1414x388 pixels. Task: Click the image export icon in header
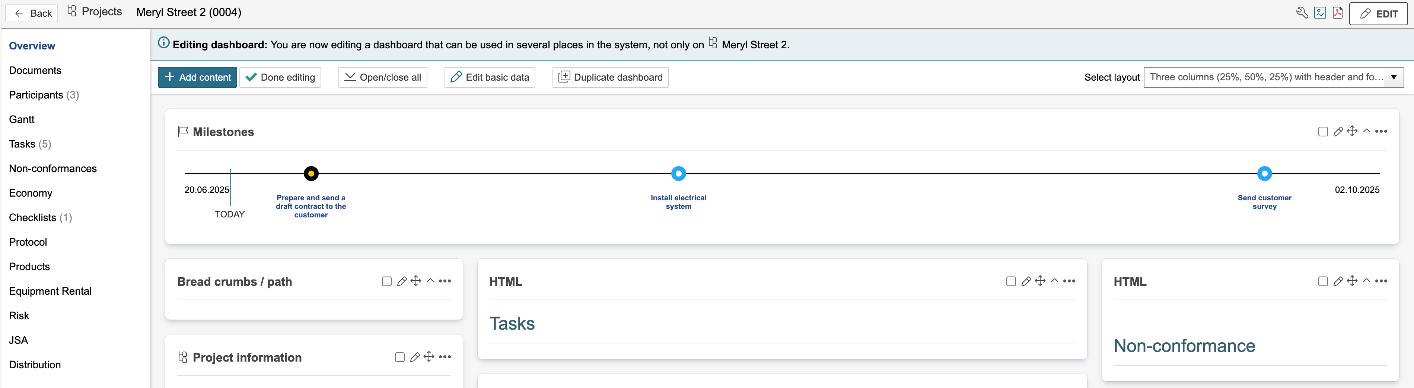click(x=1320, y=13)
